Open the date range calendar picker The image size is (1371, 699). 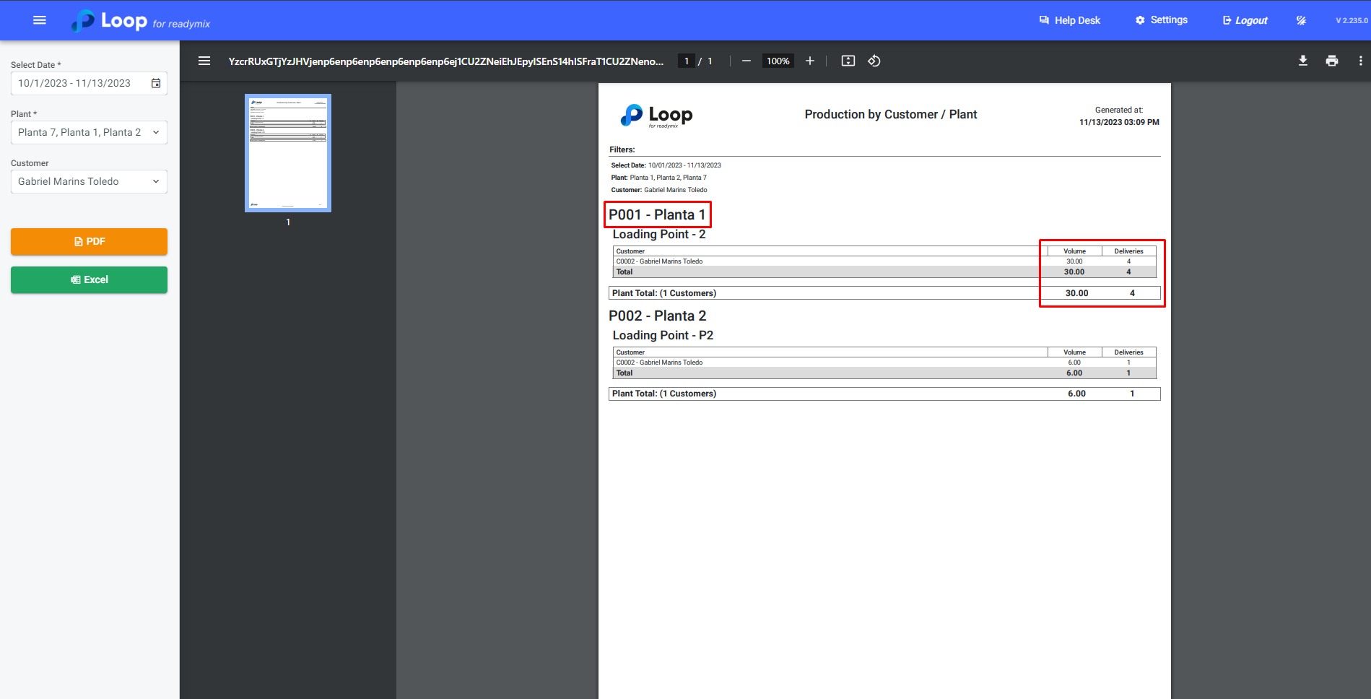click(x=156, y=83)
